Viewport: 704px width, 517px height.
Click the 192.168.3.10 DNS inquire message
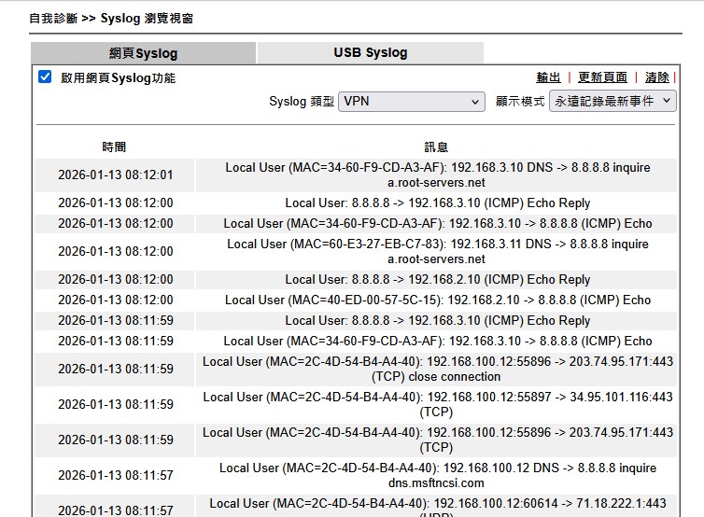pos(437,175)
